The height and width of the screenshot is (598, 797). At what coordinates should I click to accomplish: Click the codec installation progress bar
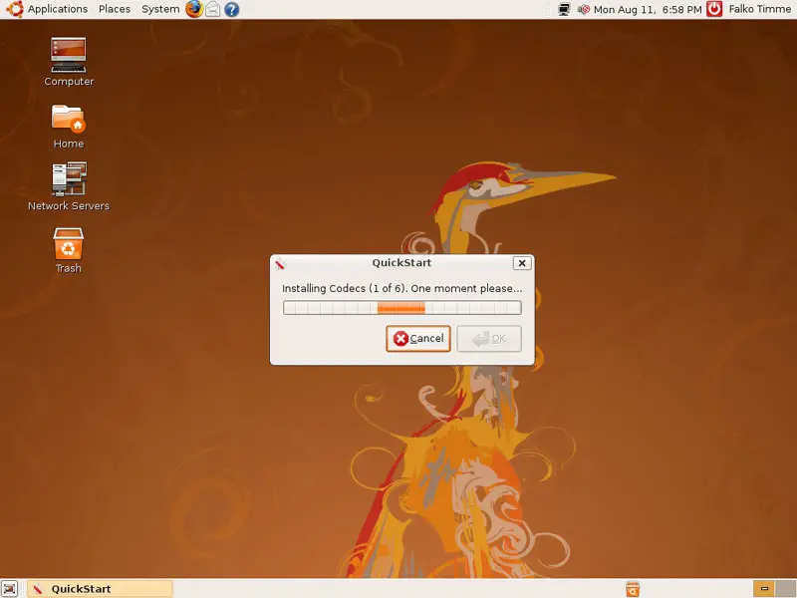tap(402, 308)
